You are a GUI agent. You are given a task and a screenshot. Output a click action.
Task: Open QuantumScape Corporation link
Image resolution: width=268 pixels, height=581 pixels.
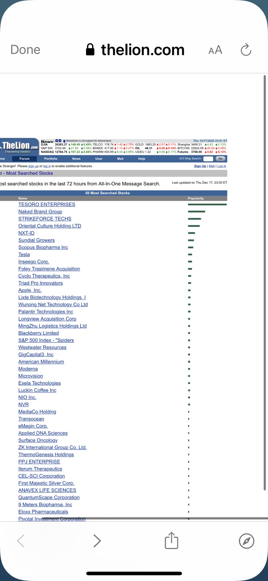point(49,497)
